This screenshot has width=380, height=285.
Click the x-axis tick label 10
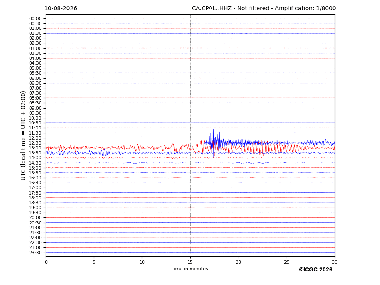[142, 262]
